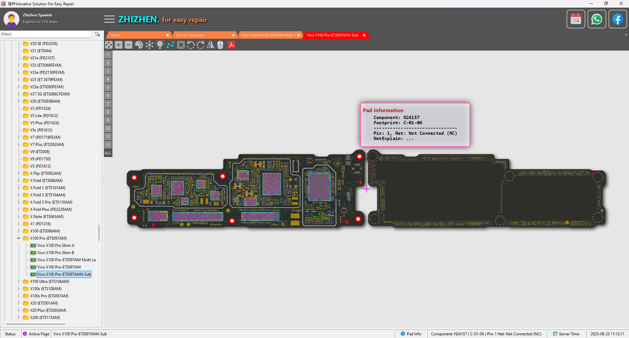Select the V5 Lite (PD1612) folder
The height and width of the screenshot is (338, 629).
point(44,115)
